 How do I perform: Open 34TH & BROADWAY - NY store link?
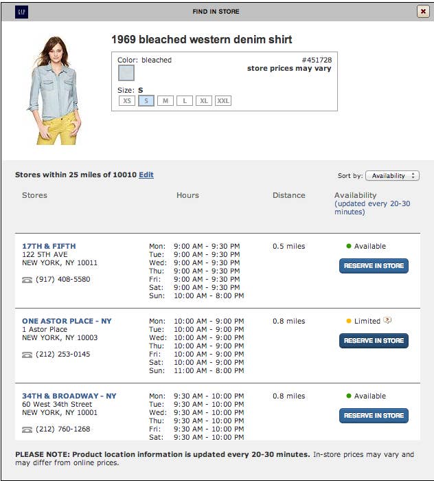pos(69,396)
